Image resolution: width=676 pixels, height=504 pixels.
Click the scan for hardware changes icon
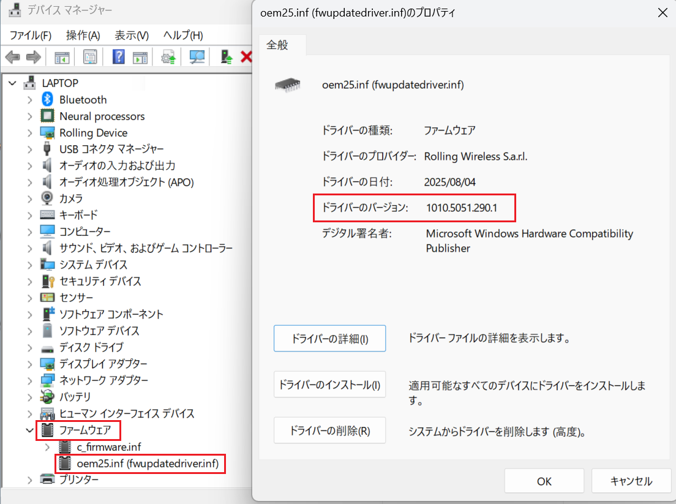(197, 58)
